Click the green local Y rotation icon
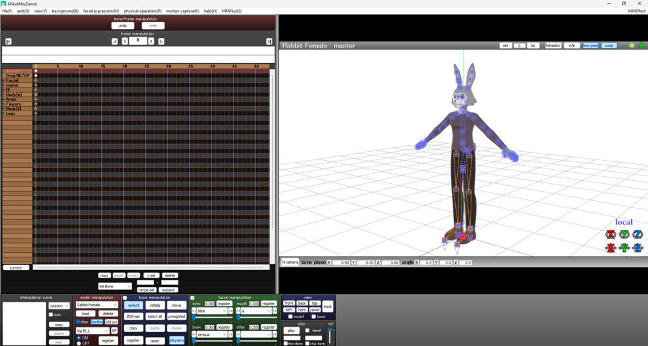The height and width of the screenshot is (346, 648). coord(624,235)
